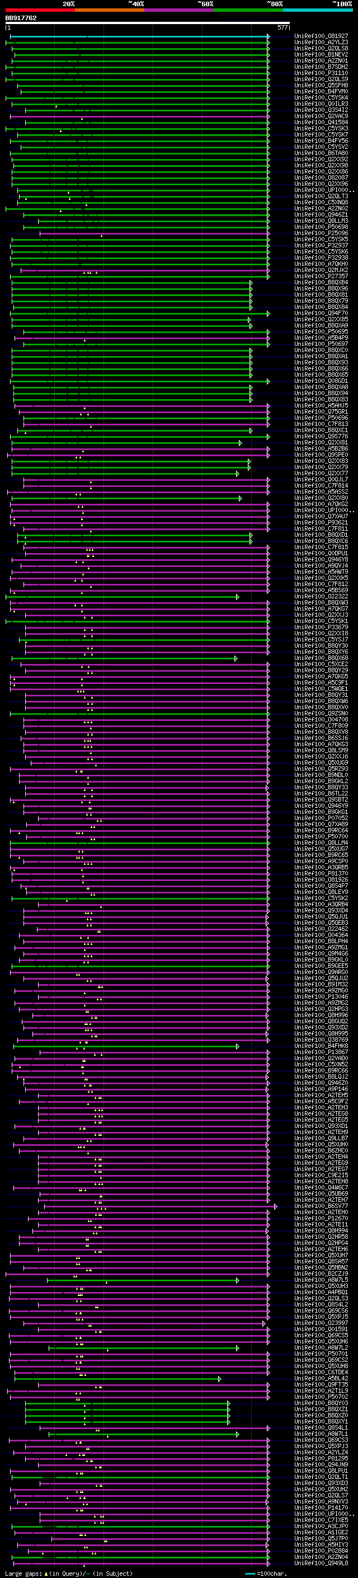
Task: Click label UniRef100_Q2QLT3
Action: tap(321, 196)
